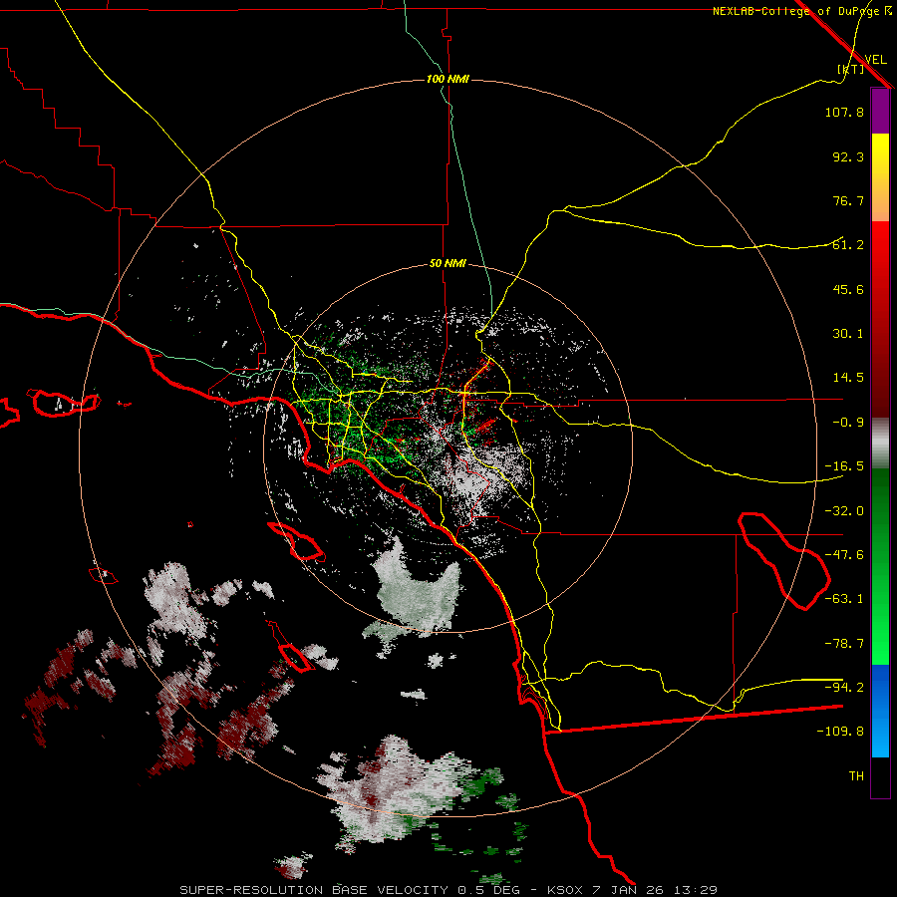Click the TH legend label

tap(856, 775)
